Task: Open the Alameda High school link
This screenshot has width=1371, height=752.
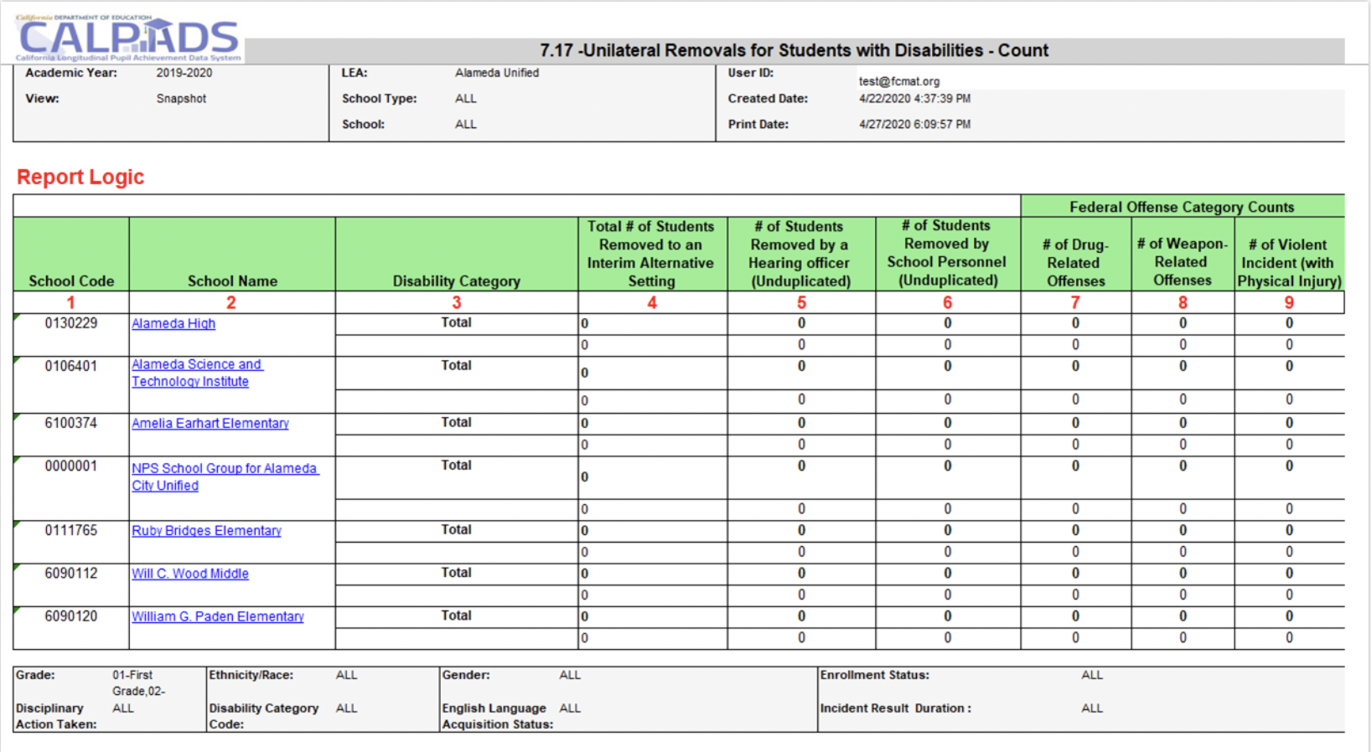Action: pyautogui.click(x=173, y=324)
